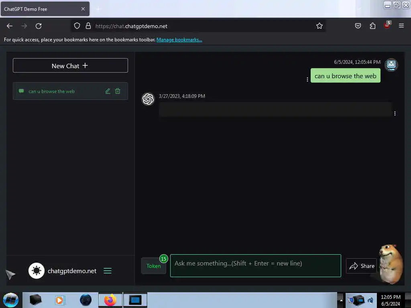The width and height of the screenshot is (411, 308).
Task: Click the blue swirl system tray icon
Action: pyautogui.click(x=370, y=300)
